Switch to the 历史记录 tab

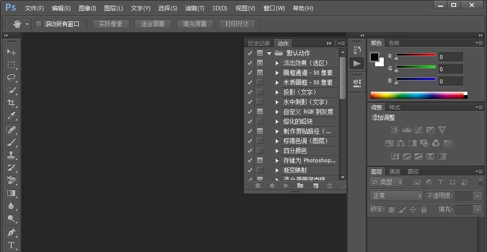point(259,43)
